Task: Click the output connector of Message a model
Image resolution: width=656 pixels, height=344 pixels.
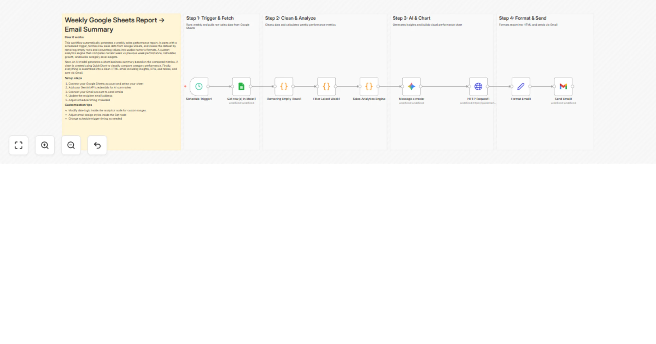Action: pyautogui.click(x=421, y=87)
